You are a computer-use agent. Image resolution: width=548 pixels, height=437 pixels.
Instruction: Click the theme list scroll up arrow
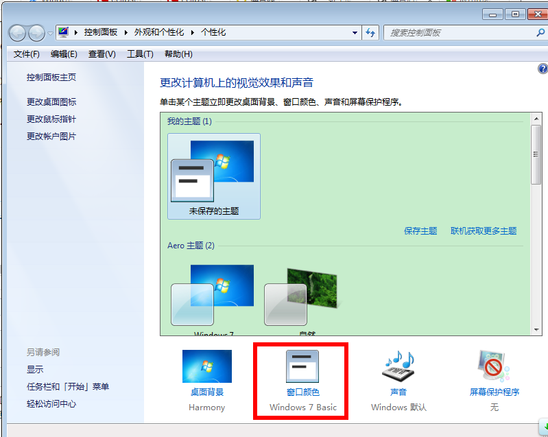click(536, 119)
